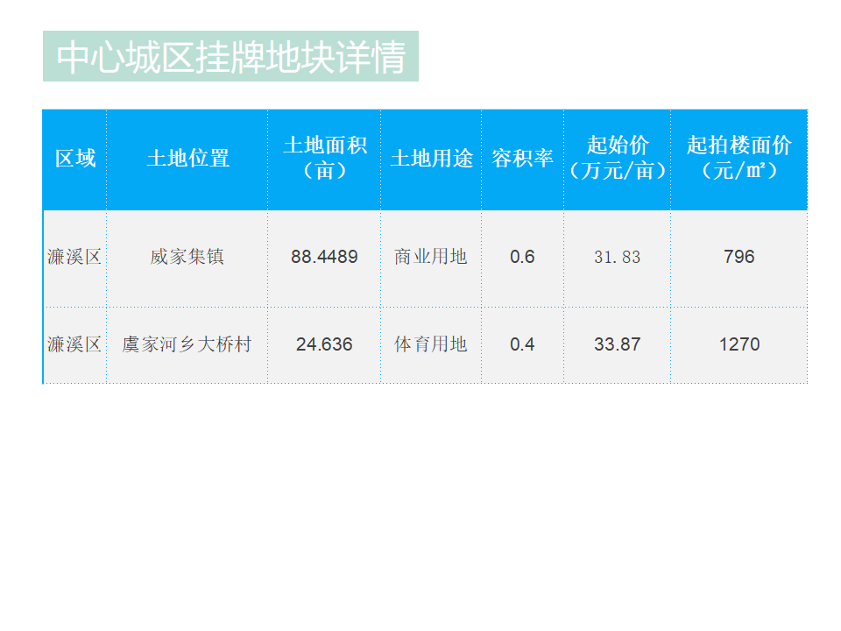Click the starting price 33.87
The width and height of the screenshot is (841, 631).
coord(618,344)
